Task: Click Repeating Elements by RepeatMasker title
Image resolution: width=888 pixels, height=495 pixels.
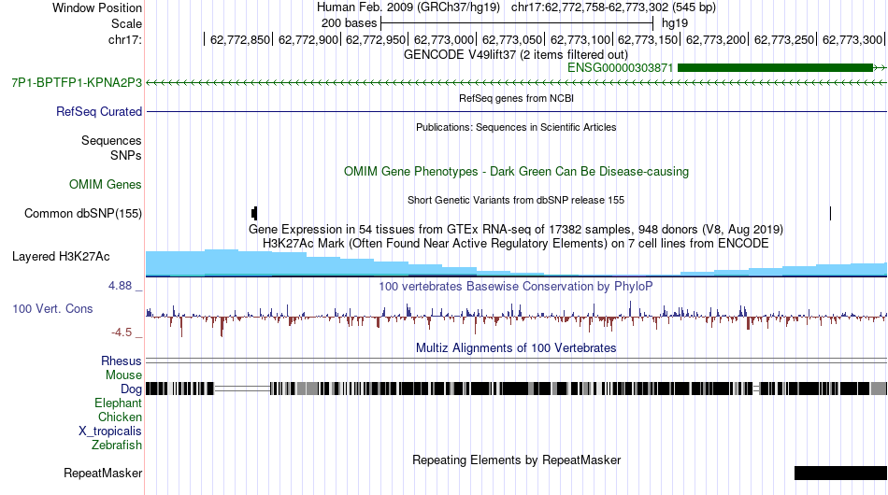Action: tap(516, 460)
